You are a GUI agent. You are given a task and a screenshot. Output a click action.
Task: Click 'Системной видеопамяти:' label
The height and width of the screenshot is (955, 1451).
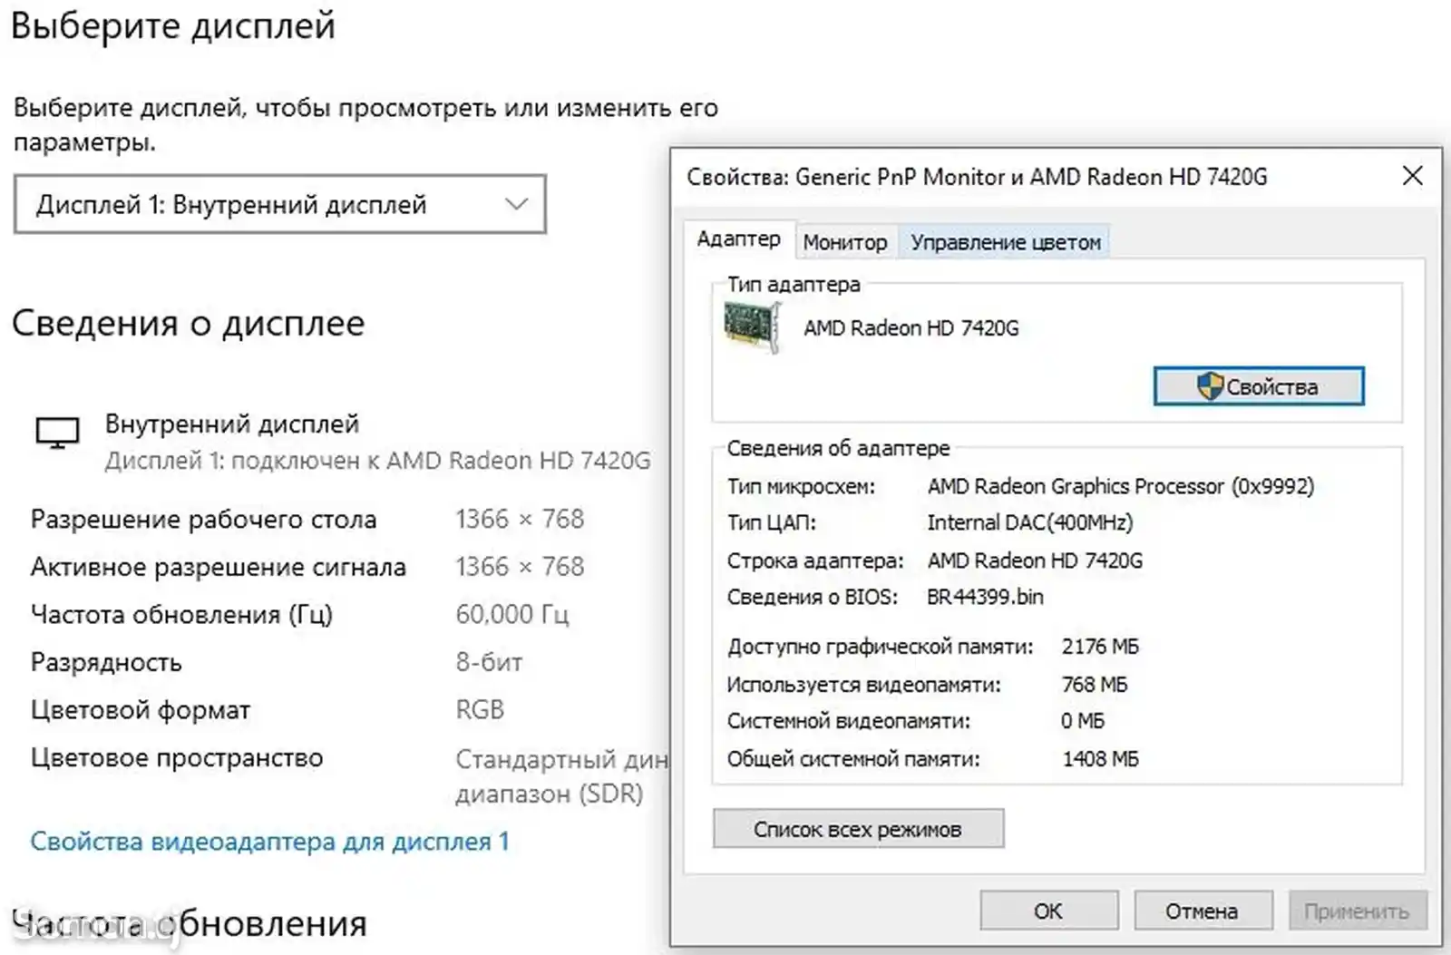click(x=849, y=721)
